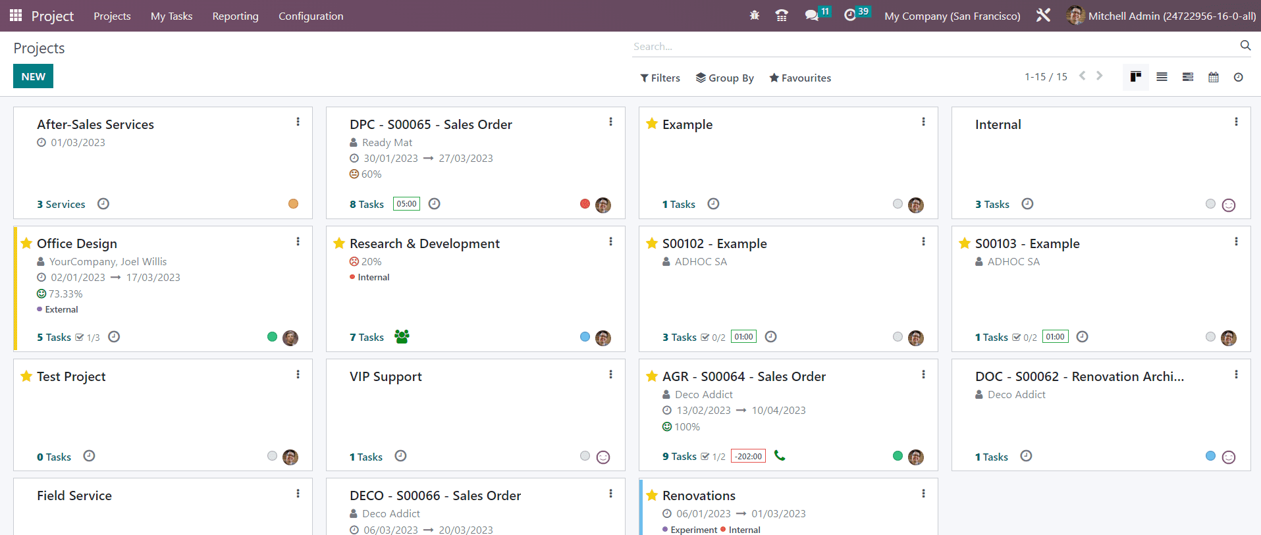Switch company My Company (San Francisco)
The height and width of the screenshot is (535, 1261).
pos(952,16)
